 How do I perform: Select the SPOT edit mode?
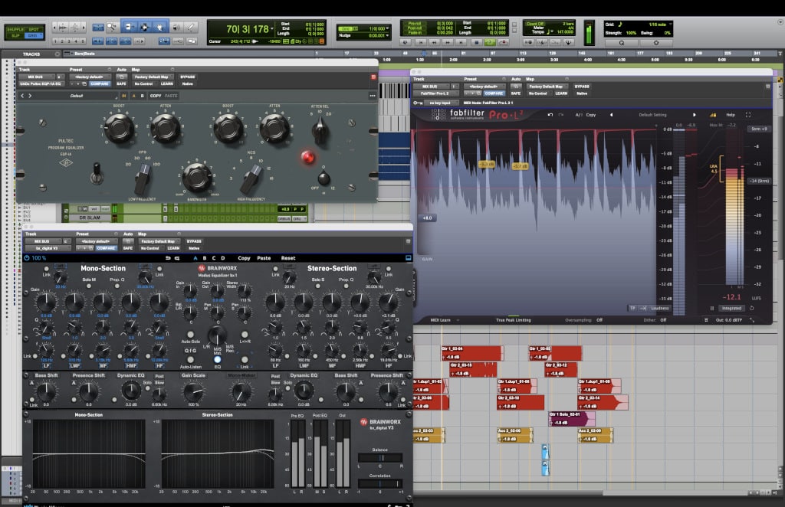click(x=34, y=30)
